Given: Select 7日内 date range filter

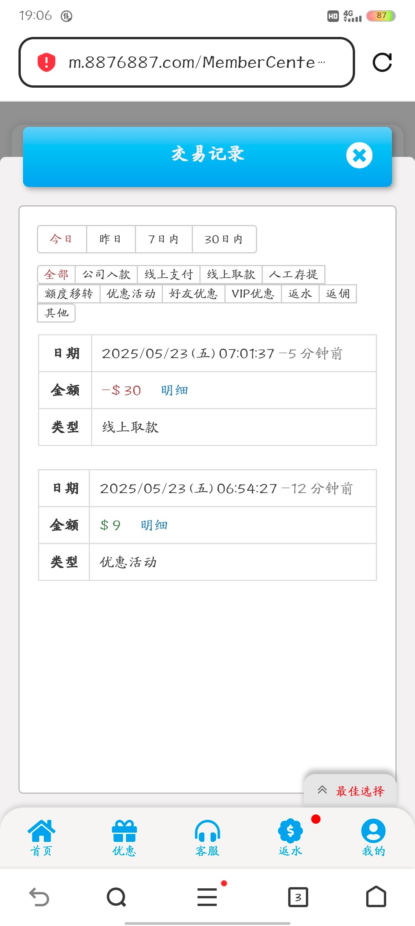Looking at the screenshot, I should [164, 239].
